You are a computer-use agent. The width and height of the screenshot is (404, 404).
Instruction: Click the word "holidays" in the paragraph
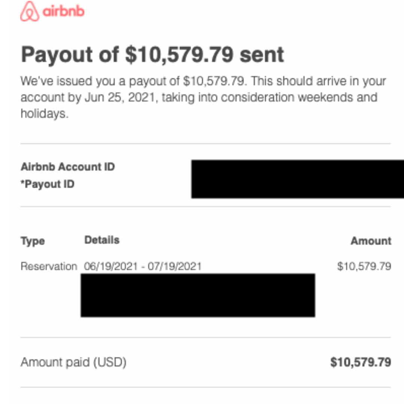coord(44,114)
